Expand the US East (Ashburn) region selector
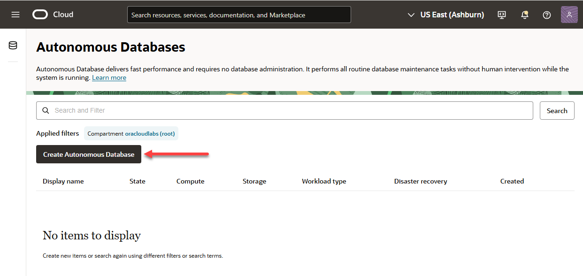 click(446, 15)
